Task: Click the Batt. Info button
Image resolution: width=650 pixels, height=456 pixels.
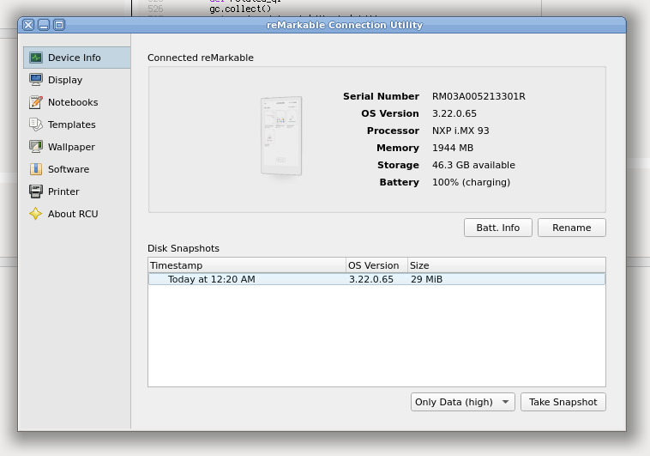Action: [498, 228]
